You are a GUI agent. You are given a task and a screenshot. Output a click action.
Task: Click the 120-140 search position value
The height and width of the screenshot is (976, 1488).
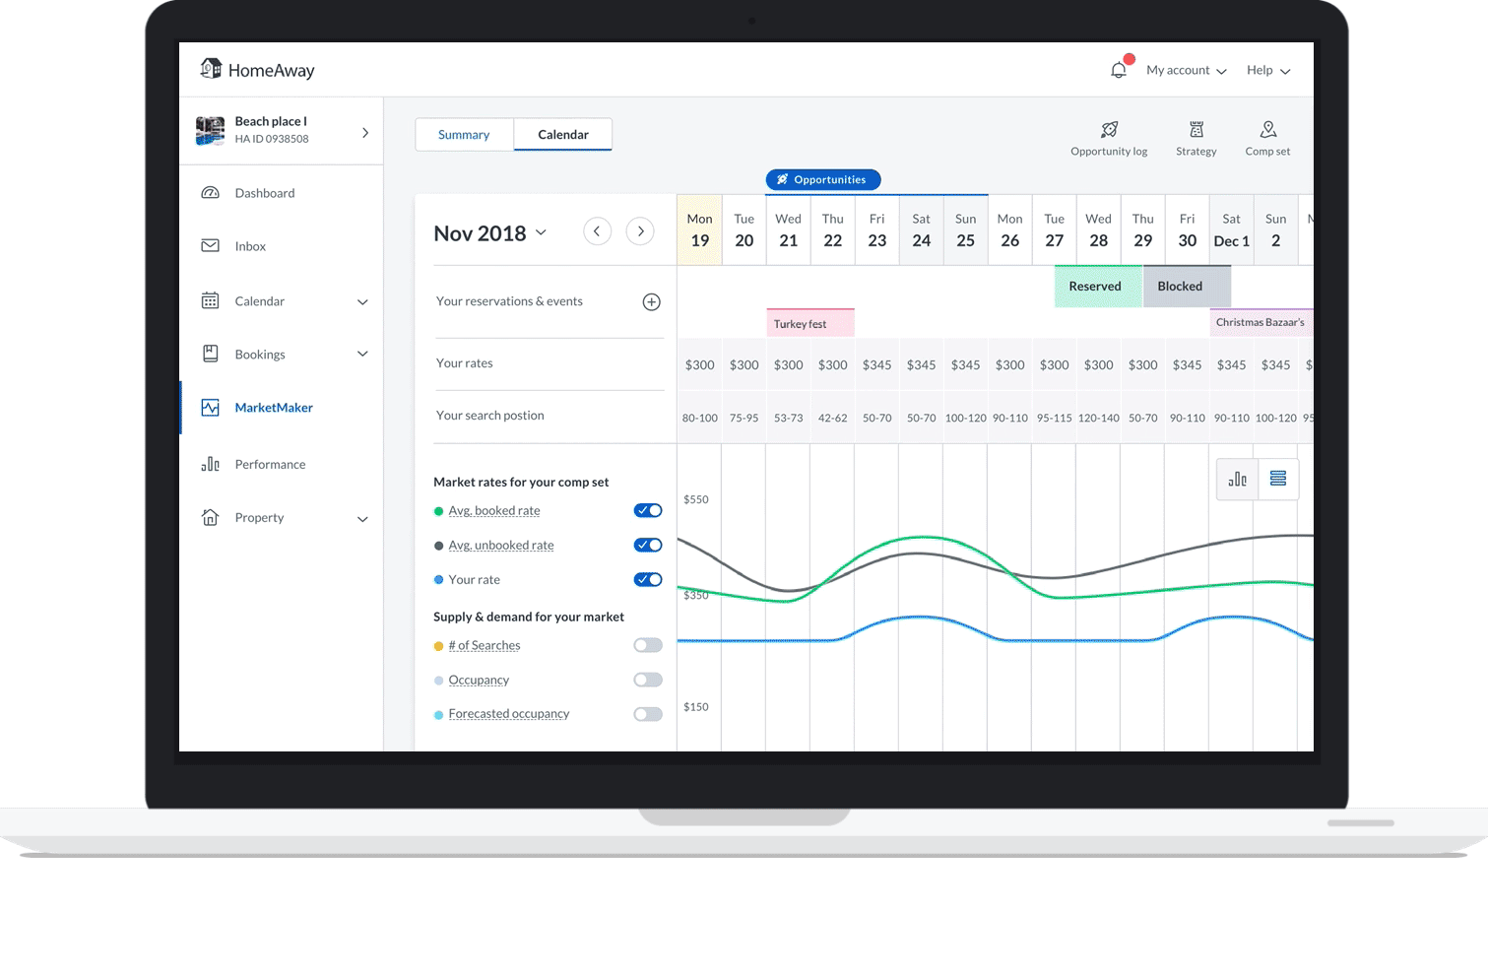coord(1098,418)
